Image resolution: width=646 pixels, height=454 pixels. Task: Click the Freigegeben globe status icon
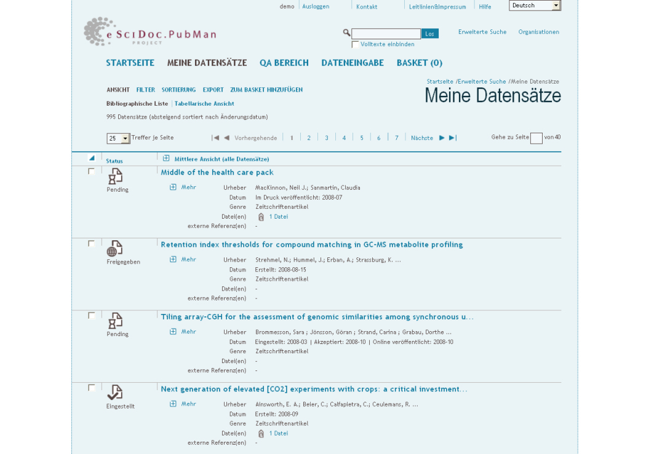pyautogui.click(x=114, y=249)
